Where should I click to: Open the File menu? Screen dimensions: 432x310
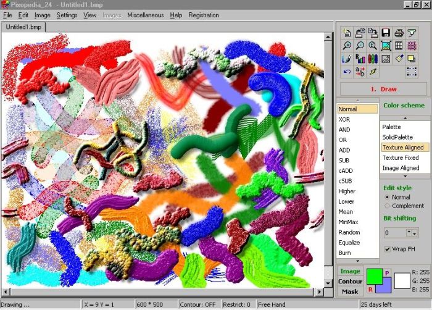point(7,15)
